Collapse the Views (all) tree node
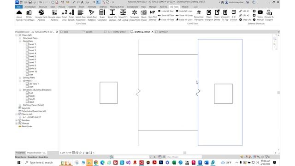Image resolution: width=295 pixels, height=166 pixels. (x=17, y=35)
